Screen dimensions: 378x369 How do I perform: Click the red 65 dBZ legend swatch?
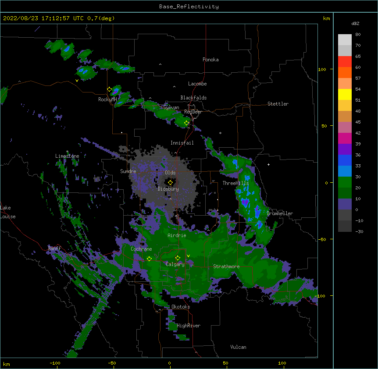click(345, 61)
